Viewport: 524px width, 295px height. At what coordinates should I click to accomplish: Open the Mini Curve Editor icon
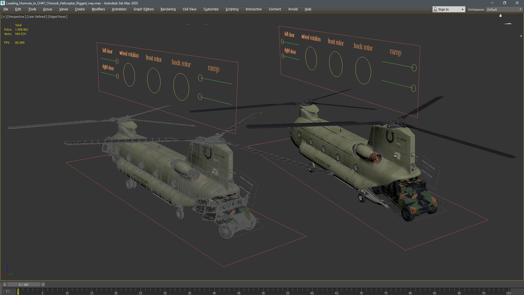[x=8, y=291]
